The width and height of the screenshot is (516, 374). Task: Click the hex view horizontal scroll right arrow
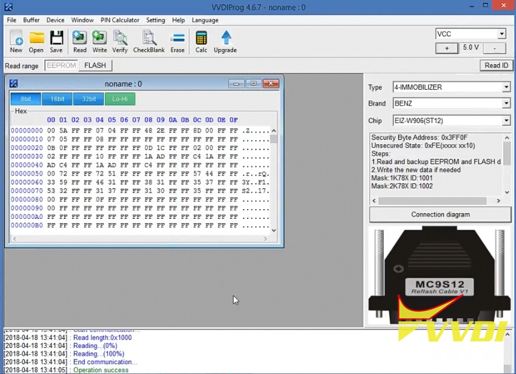coord(265,238)
